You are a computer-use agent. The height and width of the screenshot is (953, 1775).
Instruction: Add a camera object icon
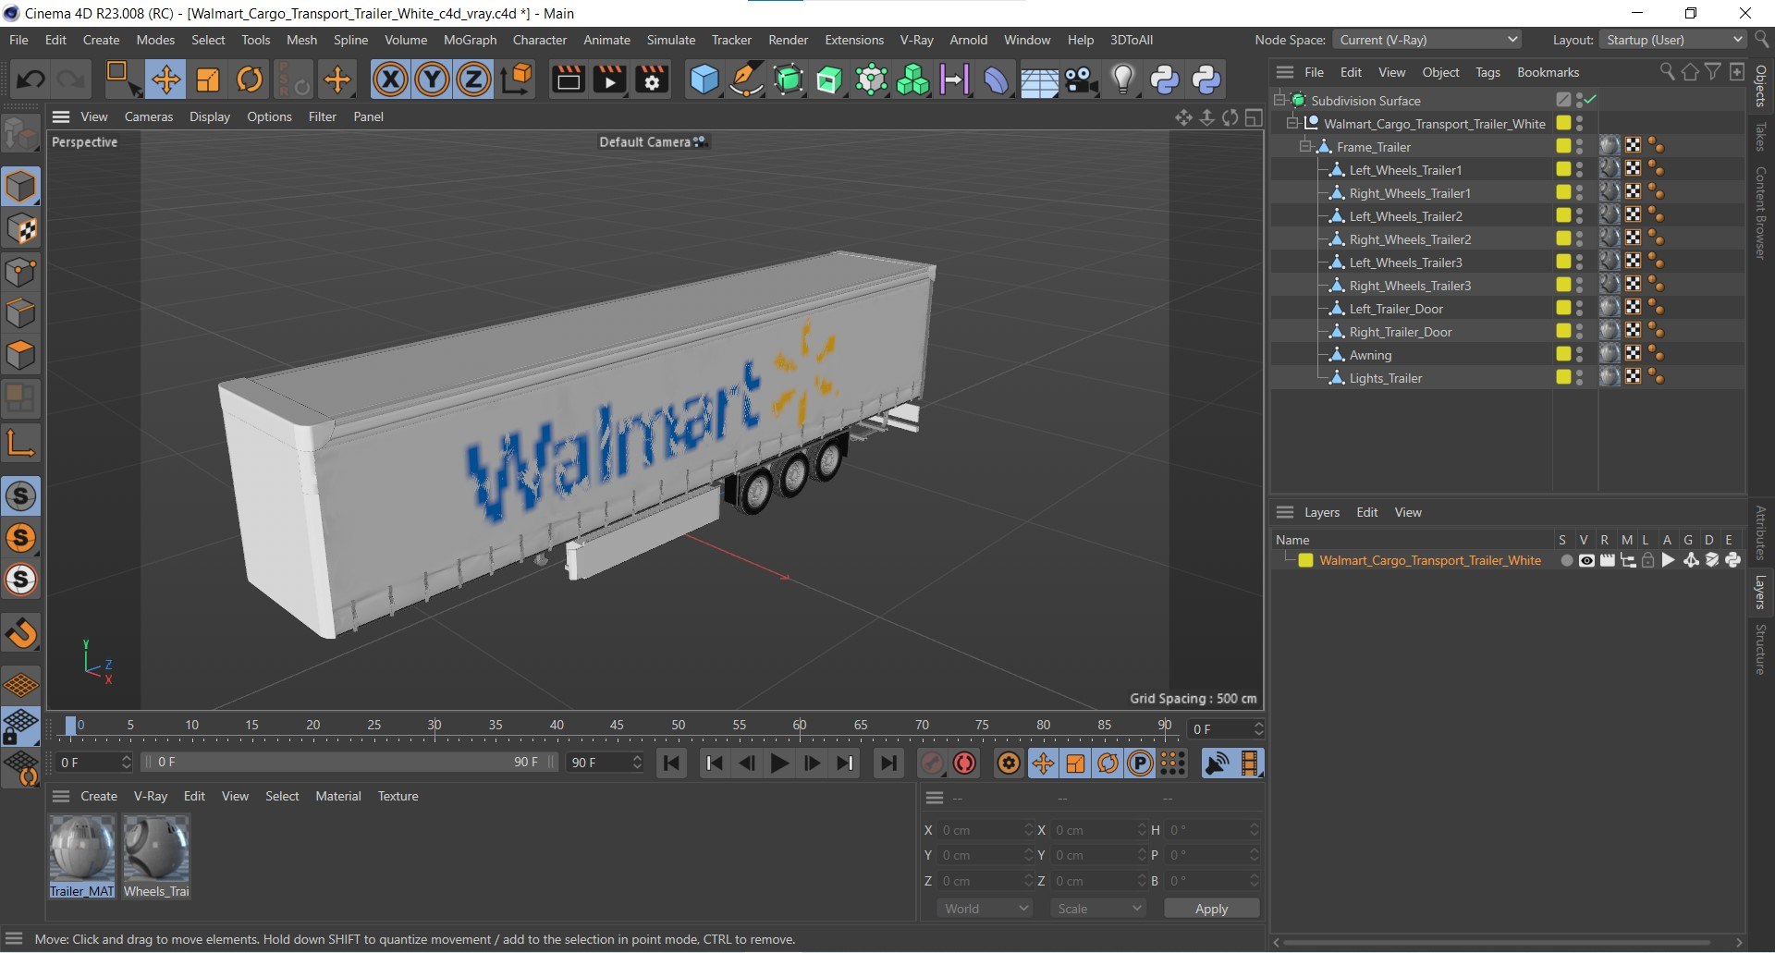click(x=1082, y=79)
